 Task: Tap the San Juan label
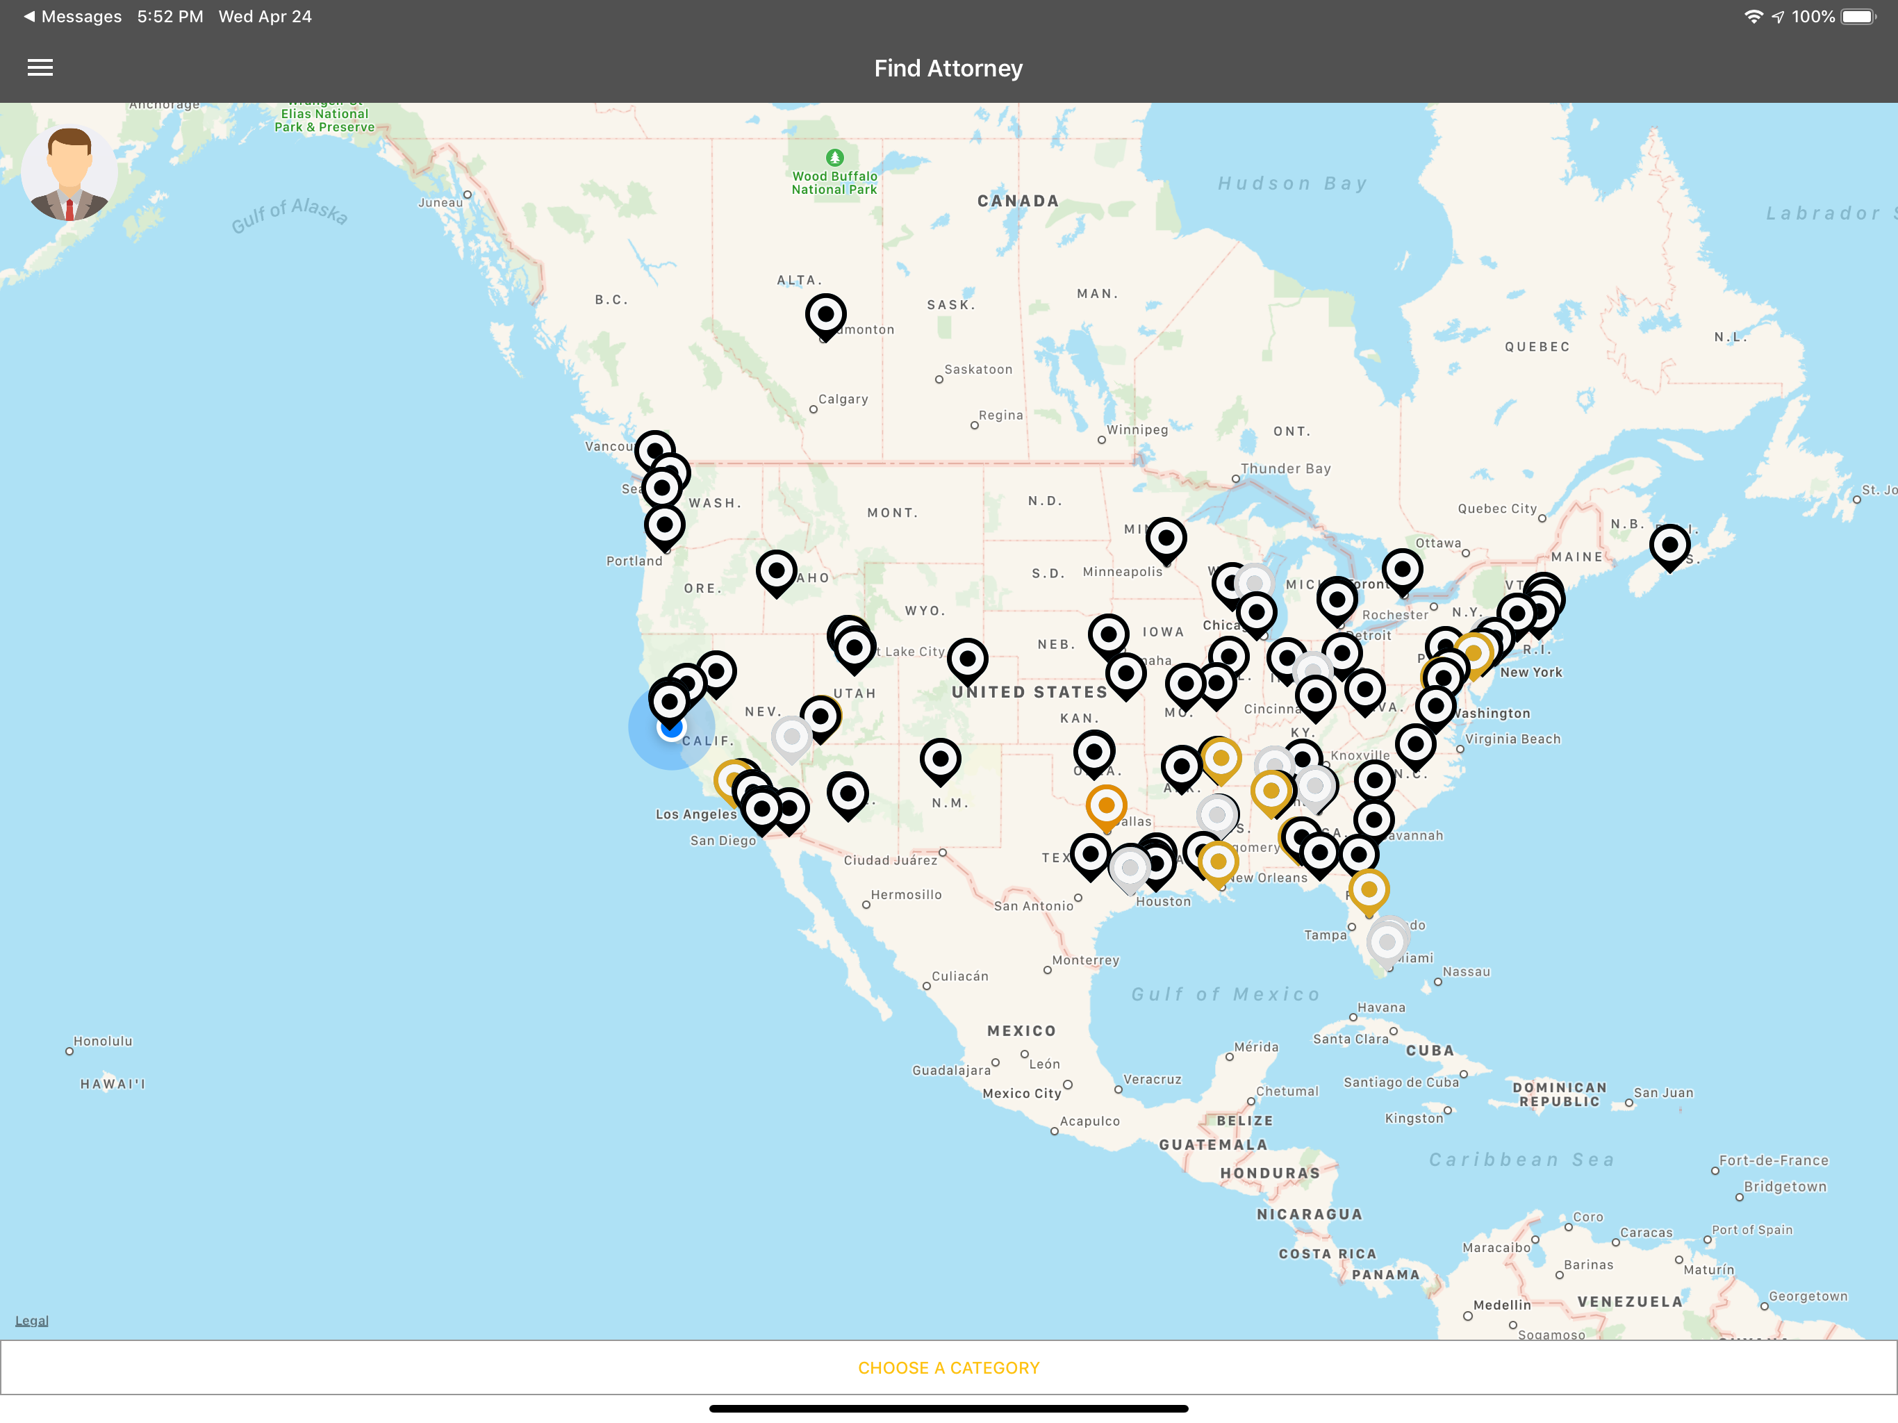pos(1663,1092)
